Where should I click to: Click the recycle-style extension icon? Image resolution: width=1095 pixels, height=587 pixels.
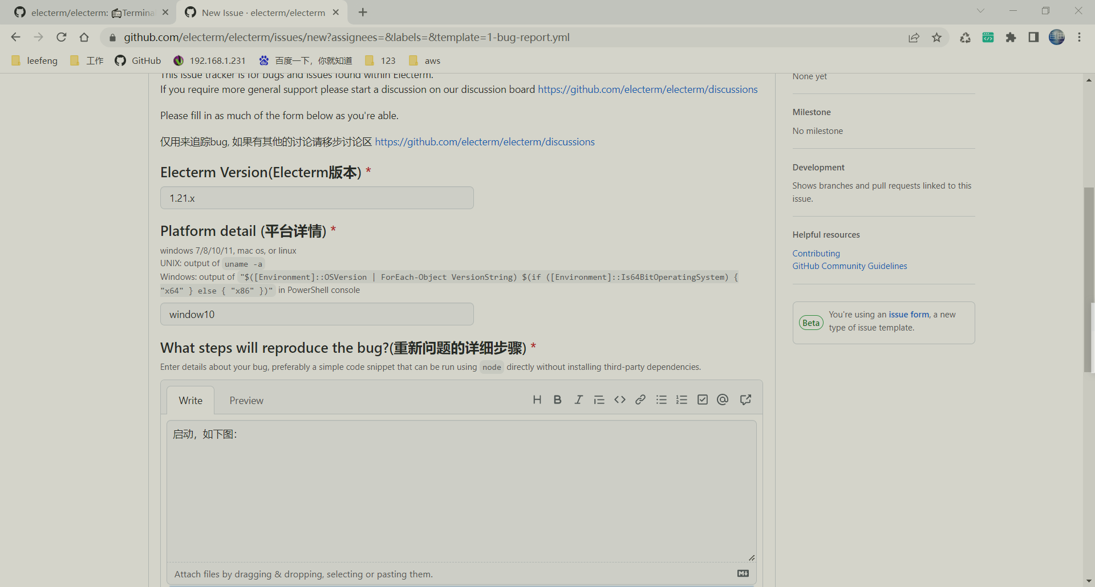(965, 37)
